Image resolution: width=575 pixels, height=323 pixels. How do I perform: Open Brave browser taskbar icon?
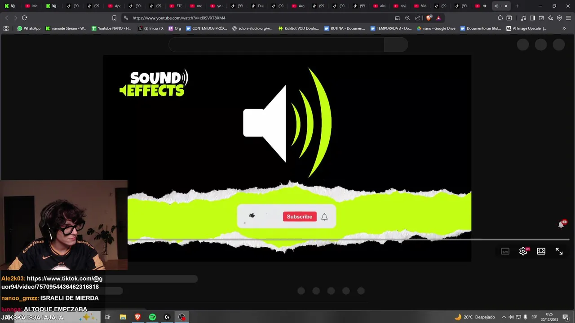pos(137,317)
